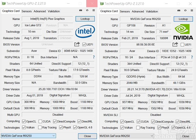The width and height of the screenshot is (196, 140).
Task: Click the GPU-Z app icon in the right title bar
Action: (x=102, y=4)
